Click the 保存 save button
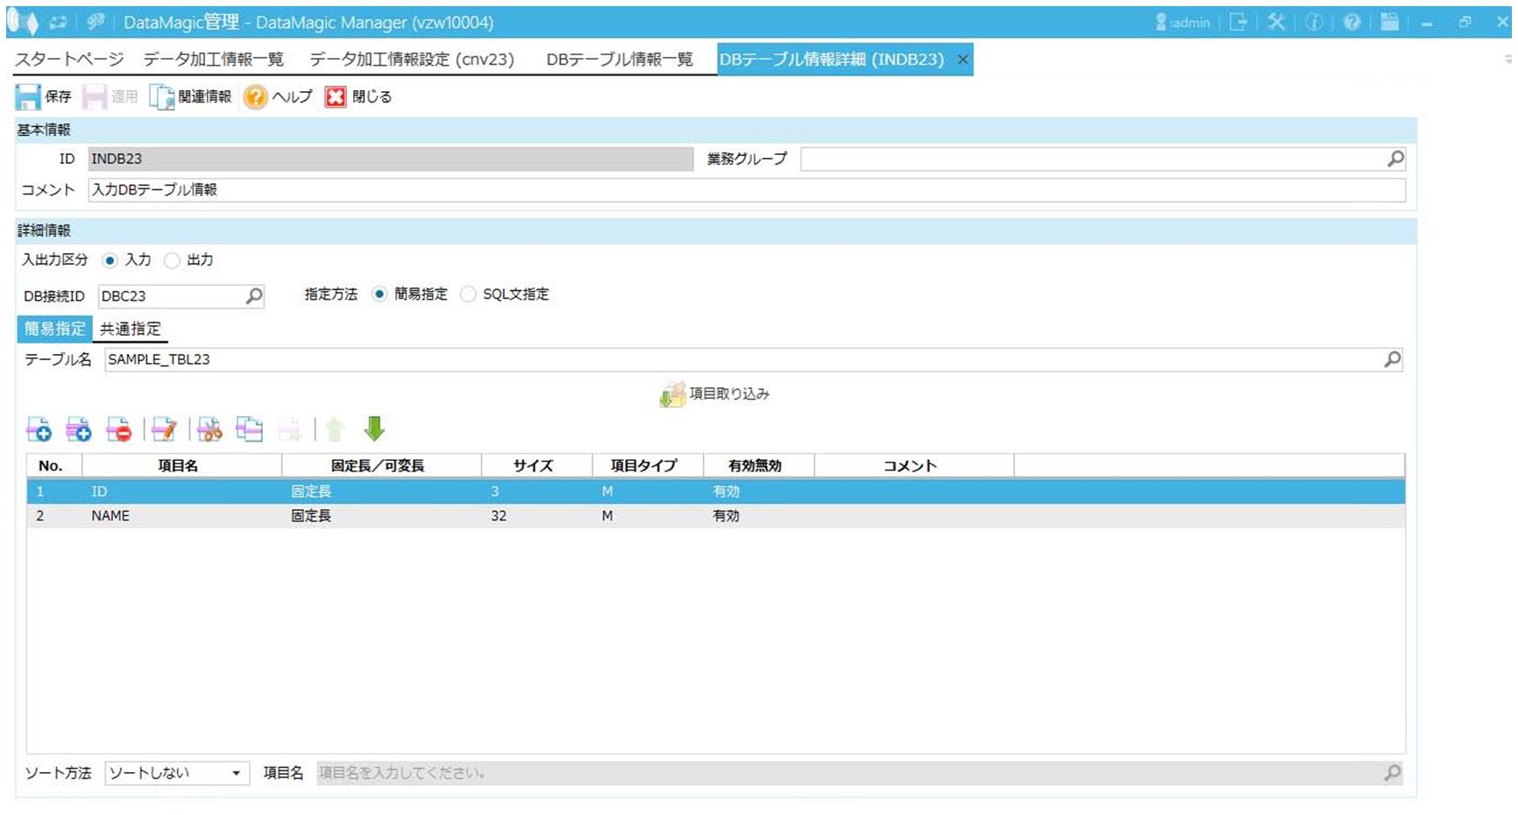The width and height of the screenshot is (1518, 815). (x=44, y=96)
